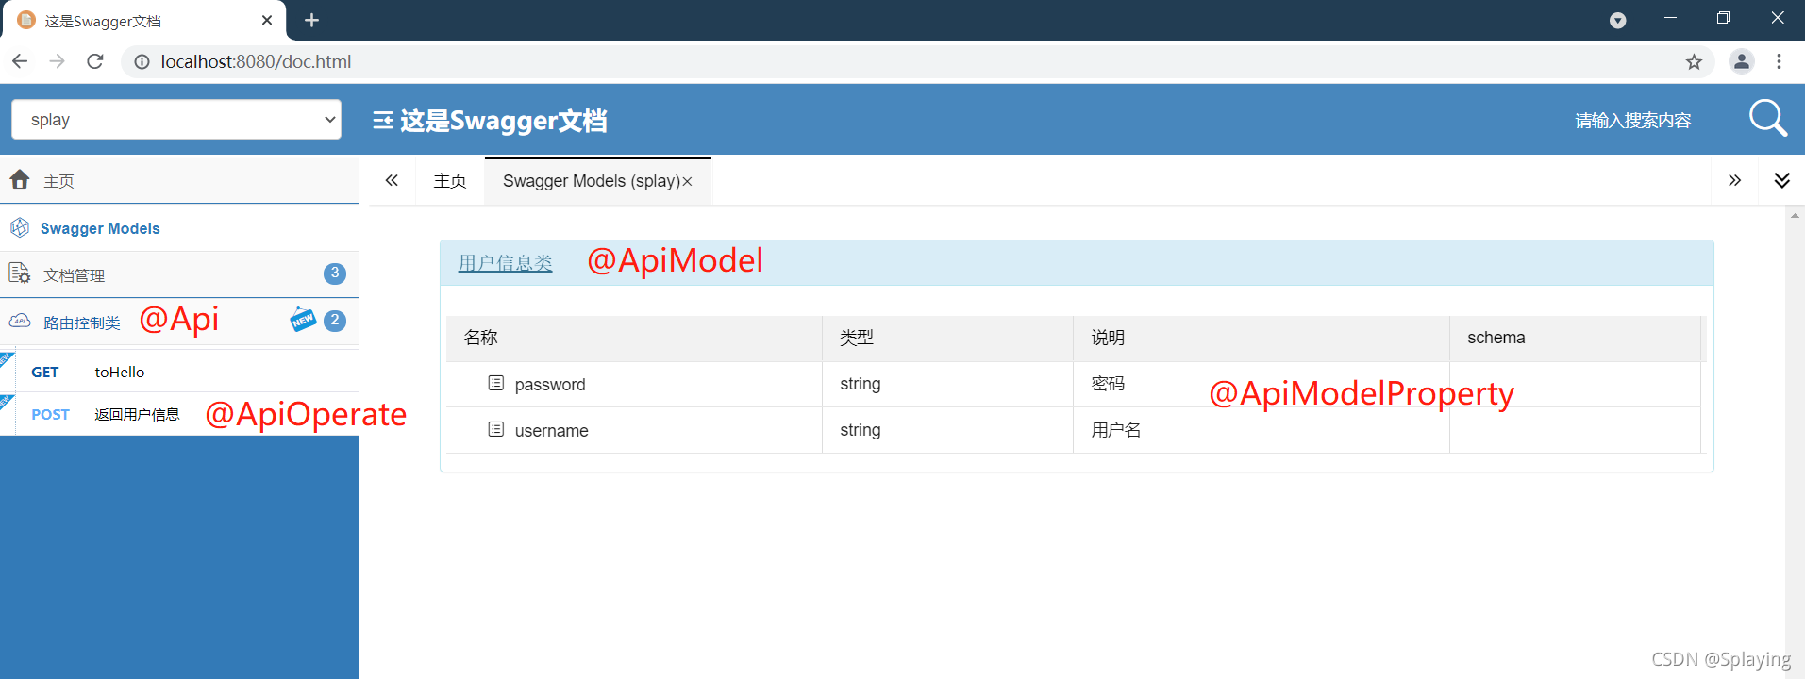This screenshot has width=1805, height=679.
Task: Open a new browser tab
Action: click(x=311, y=20)
